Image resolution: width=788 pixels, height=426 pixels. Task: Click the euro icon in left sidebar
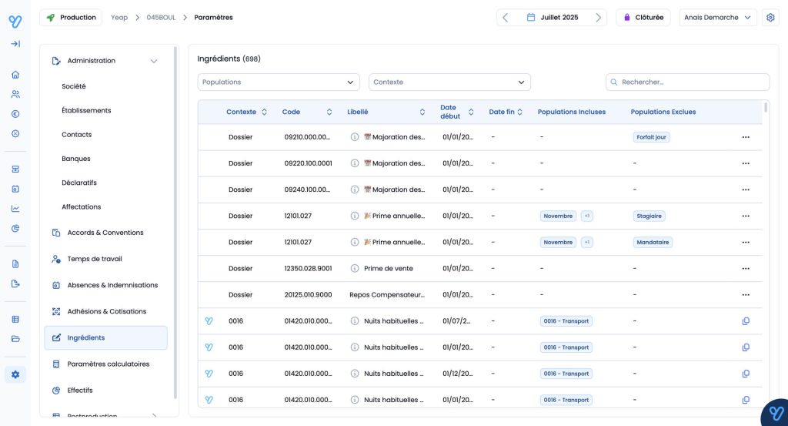pyautogui.click(x=15, y=114)
